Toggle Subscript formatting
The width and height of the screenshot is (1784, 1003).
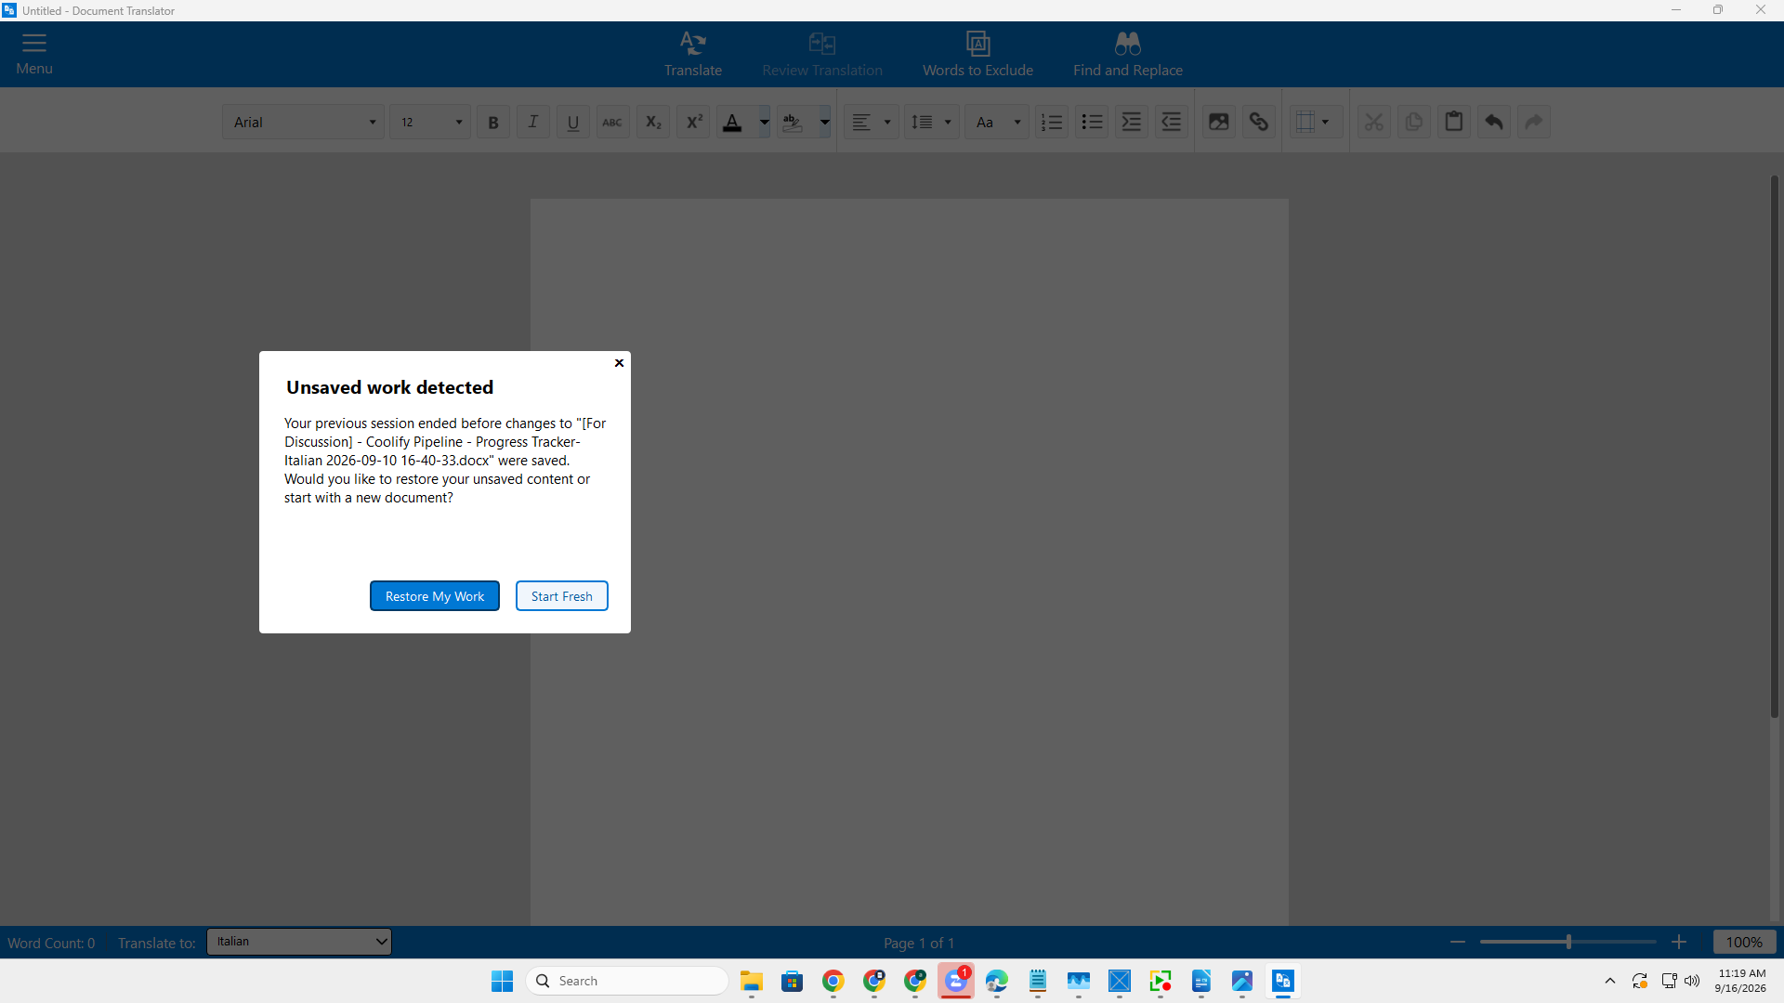point(653,122)
